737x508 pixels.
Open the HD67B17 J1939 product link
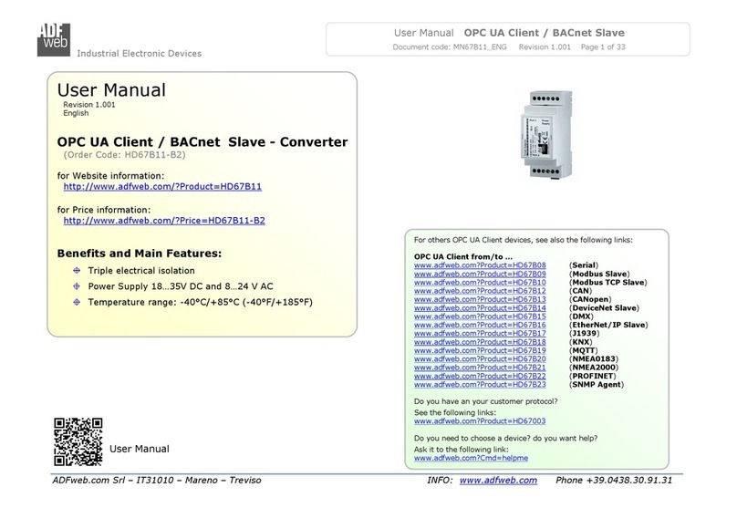480,333
